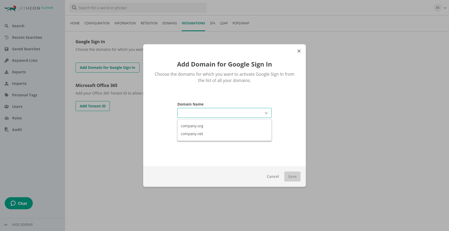Viewport: 449px width, 231px height.
Task: Go to the LDAP tab
Action: (224, 23)
